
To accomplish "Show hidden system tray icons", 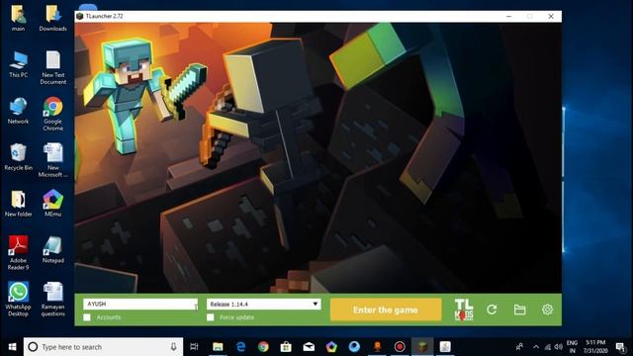I will click(536, 347).
